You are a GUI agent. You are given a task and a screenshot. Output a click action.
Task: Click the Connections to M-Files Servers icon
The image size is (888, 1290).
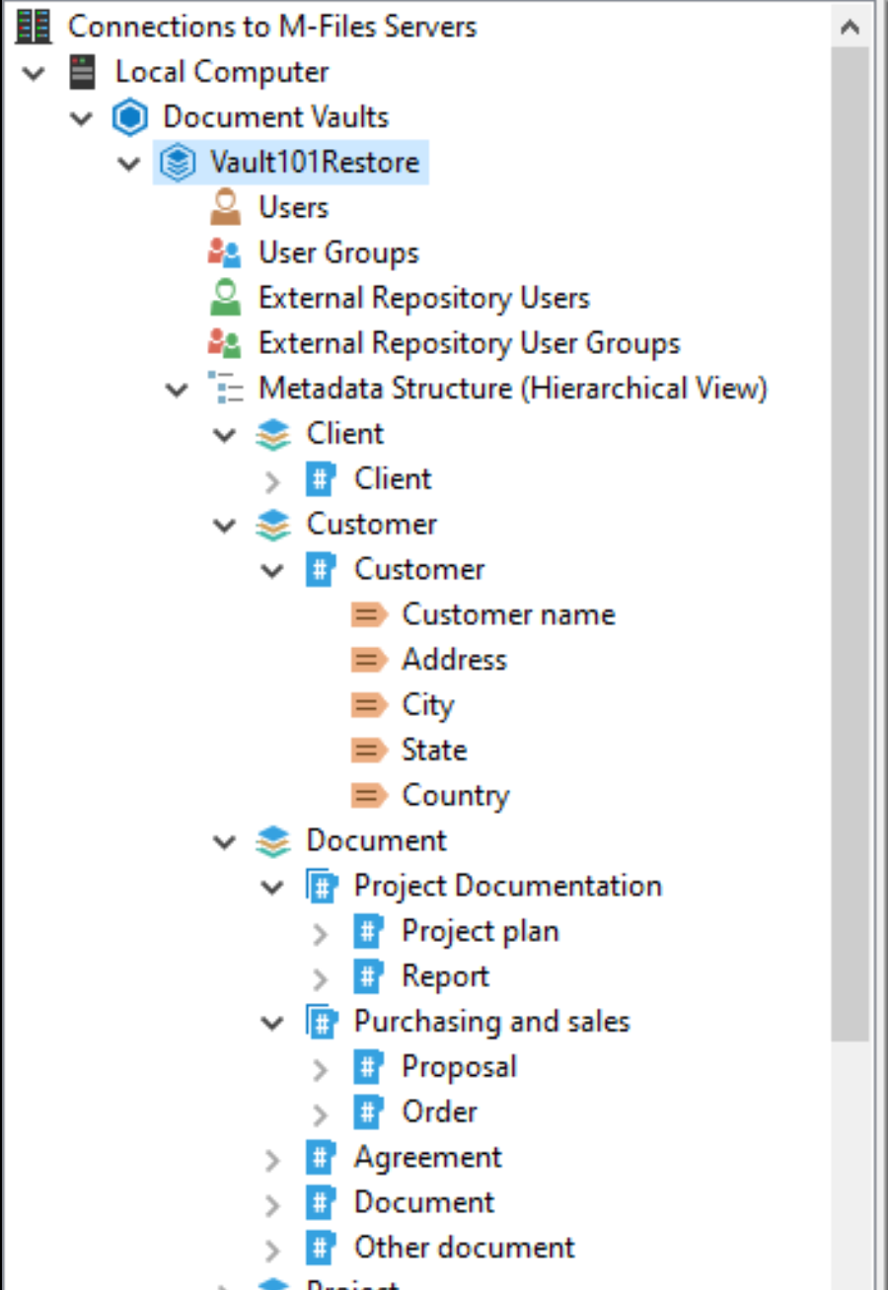click(x=33, y=26)
